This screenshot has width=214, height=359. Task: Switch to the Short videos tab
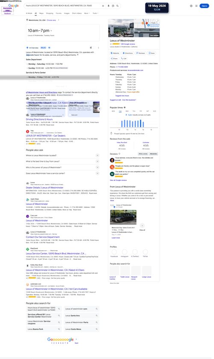tap(77, 13)
